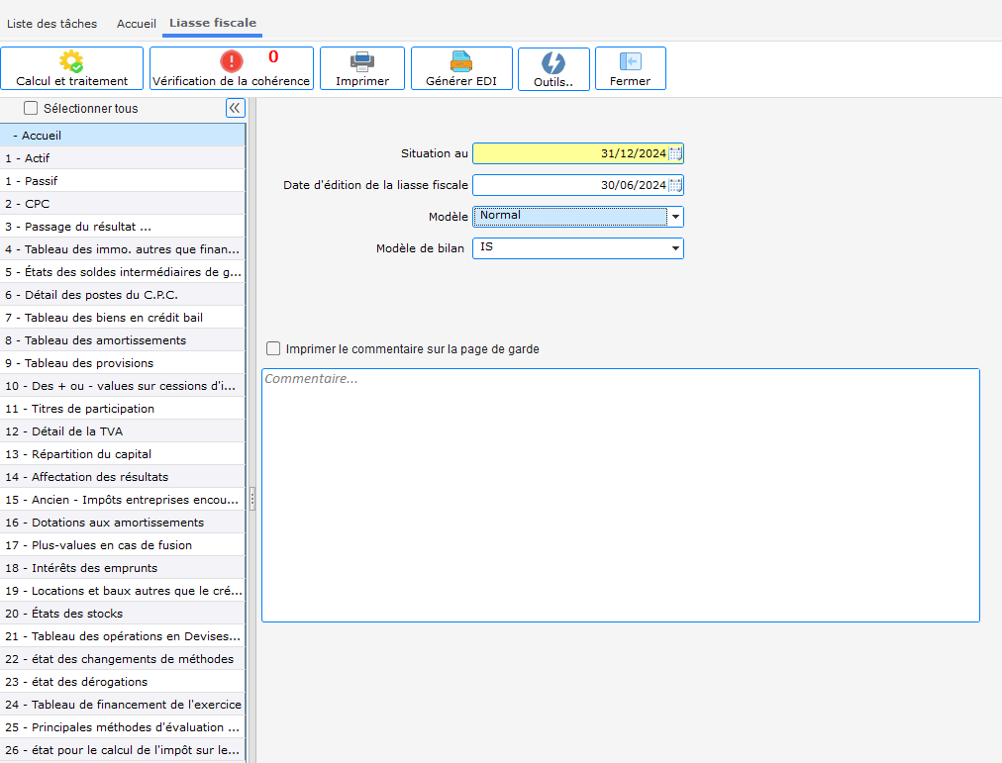This screenshot has width=1002, height=763.
Task: Expand the Modèle dropdown
Action: [675, 217]
